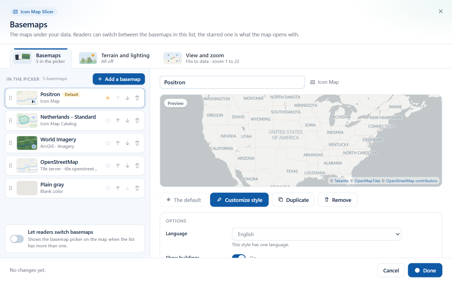Select the World Imagery thumbnail

27,143
